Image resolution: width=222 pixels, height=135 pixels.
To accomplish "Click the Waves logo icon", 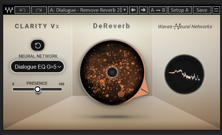I will pyautogui.click(x=9, y=10).
